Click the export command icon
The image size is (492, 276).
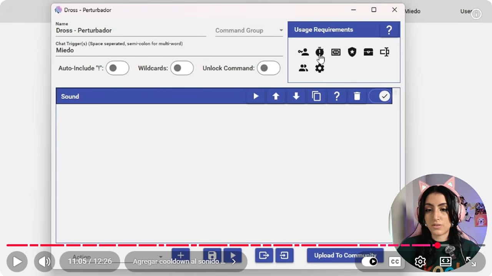(264, 255)
